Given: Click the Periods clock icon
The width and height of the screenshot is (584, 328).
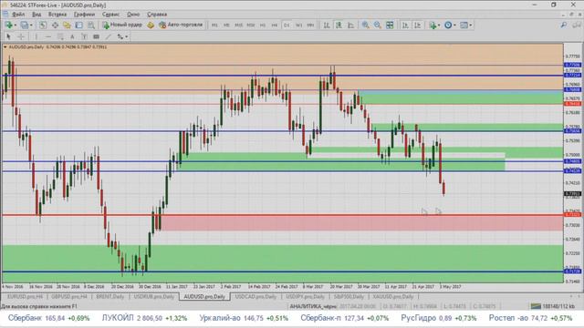Looking at the screenshot, I should tap(448, 25).
